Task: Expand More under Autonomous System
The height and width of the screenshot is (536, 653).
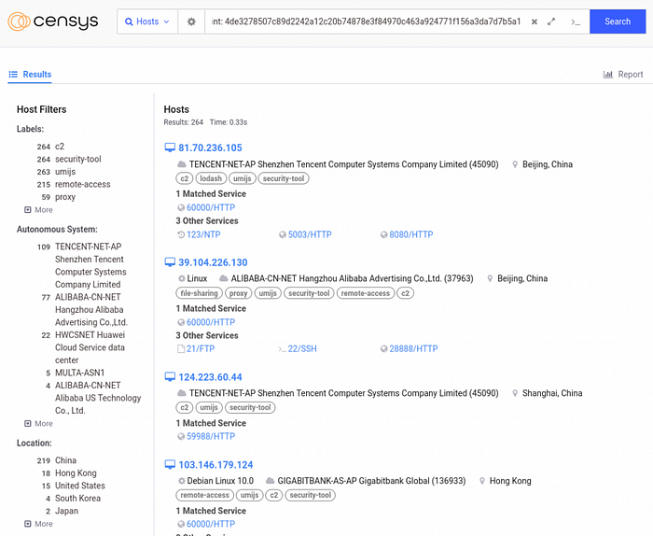Action: (39, 423)
